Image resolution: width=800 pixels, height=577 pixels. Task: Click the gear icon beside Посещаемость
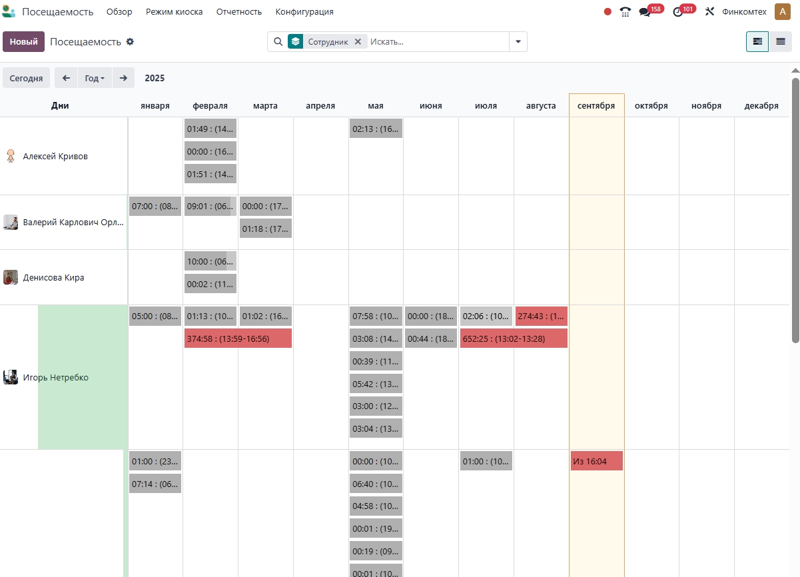point(130,42)
